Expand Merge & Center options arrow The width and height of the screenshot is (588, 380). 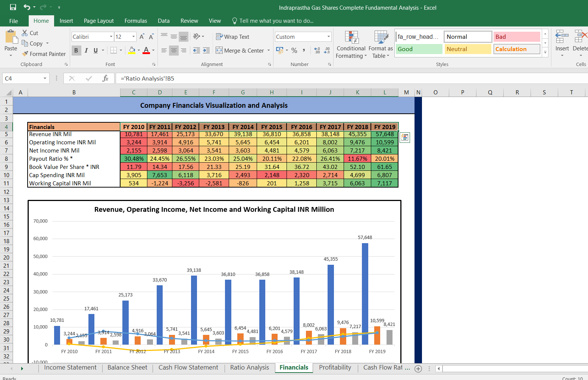coord(269,50)
